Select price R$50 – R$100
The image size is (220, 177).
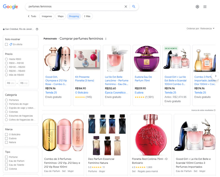tap(6, 63)
